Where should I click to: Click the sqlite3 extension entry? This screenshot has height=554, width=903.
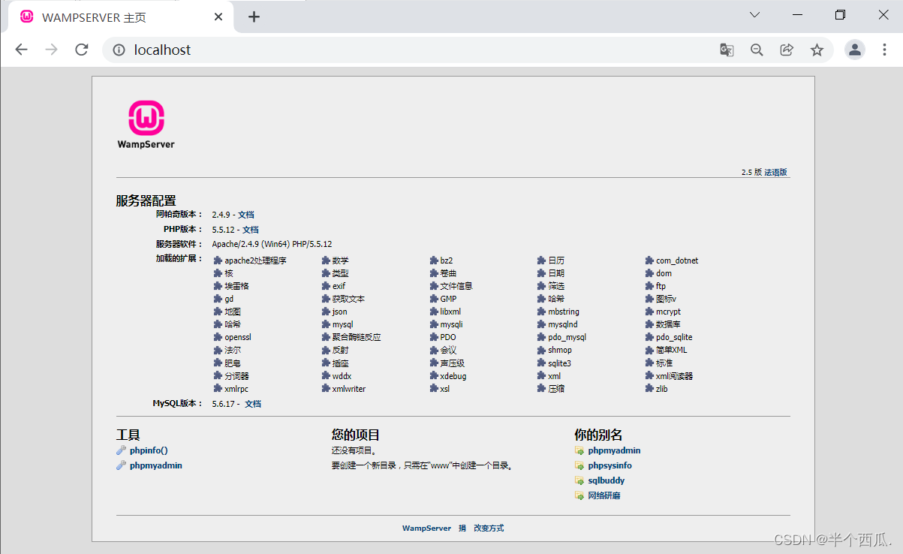[559, 363]
